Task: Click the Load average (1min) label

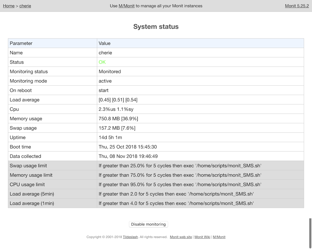Action: pyautogui.click(x=32, y=203)
